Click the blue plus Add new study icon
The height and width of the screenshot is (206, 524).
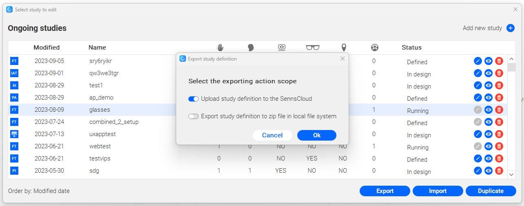pyautogui.click(x=510, y=28)
